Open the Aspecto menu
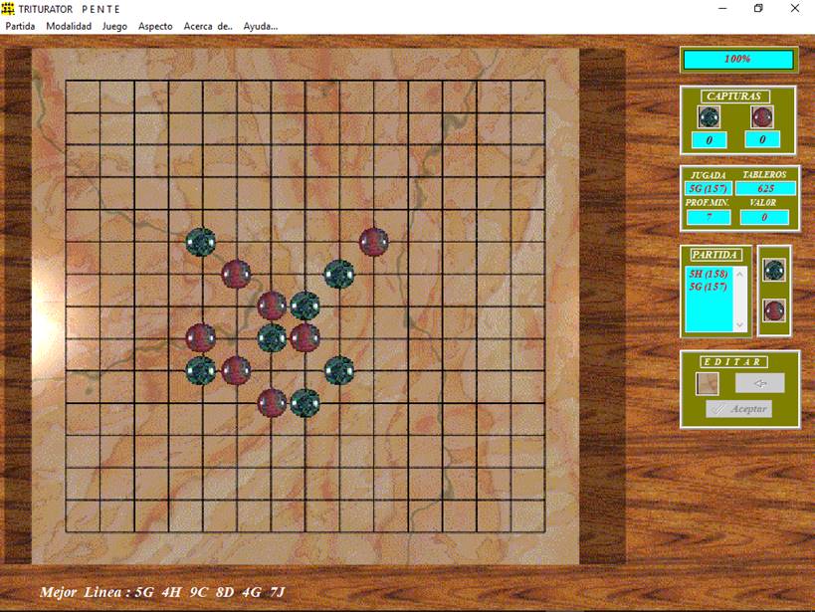815x612 pixels. (155, 26)
